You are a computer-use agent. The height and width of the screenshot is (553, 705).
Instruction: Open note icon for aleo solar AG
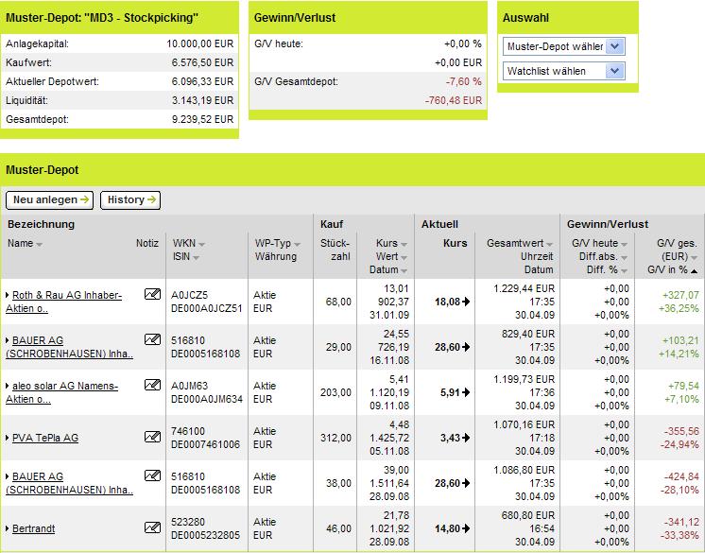[x=152, y=385]
